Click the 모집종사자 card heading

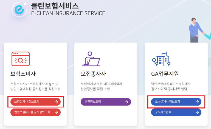[x=93, y=74]
